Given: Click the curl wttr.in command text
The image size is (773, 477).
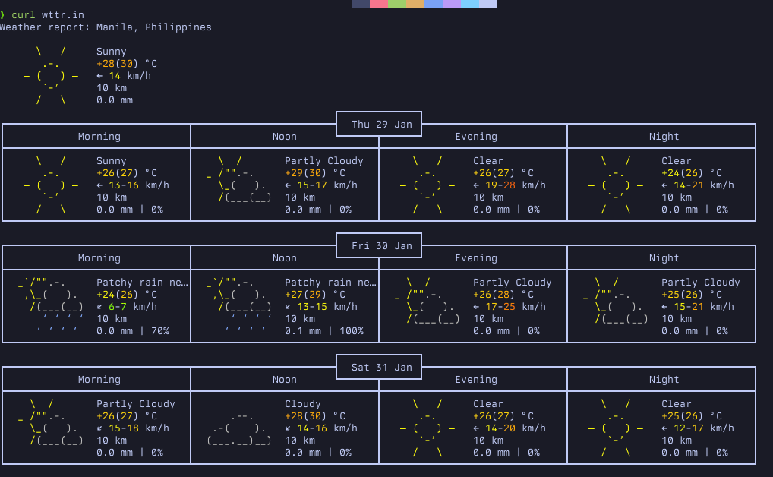Looking at the screenshot, I should (47, 14).
